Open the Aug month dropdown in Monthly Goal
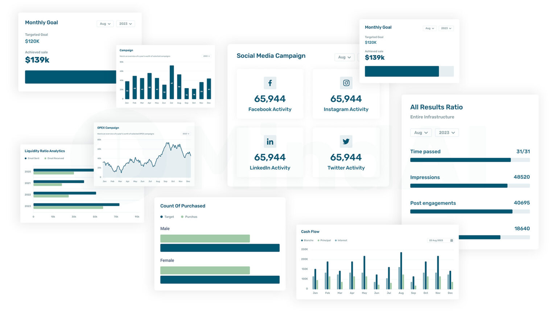Viewport: 557px width, 313px height. coord(104,24)
